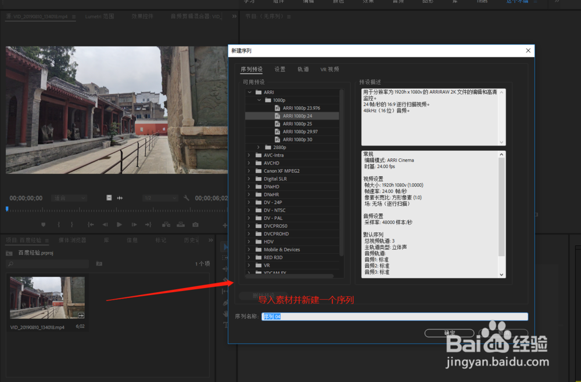Click the 序列名称 input field
The height and width of the screenshot is (382, 581).
pos(394,316)
